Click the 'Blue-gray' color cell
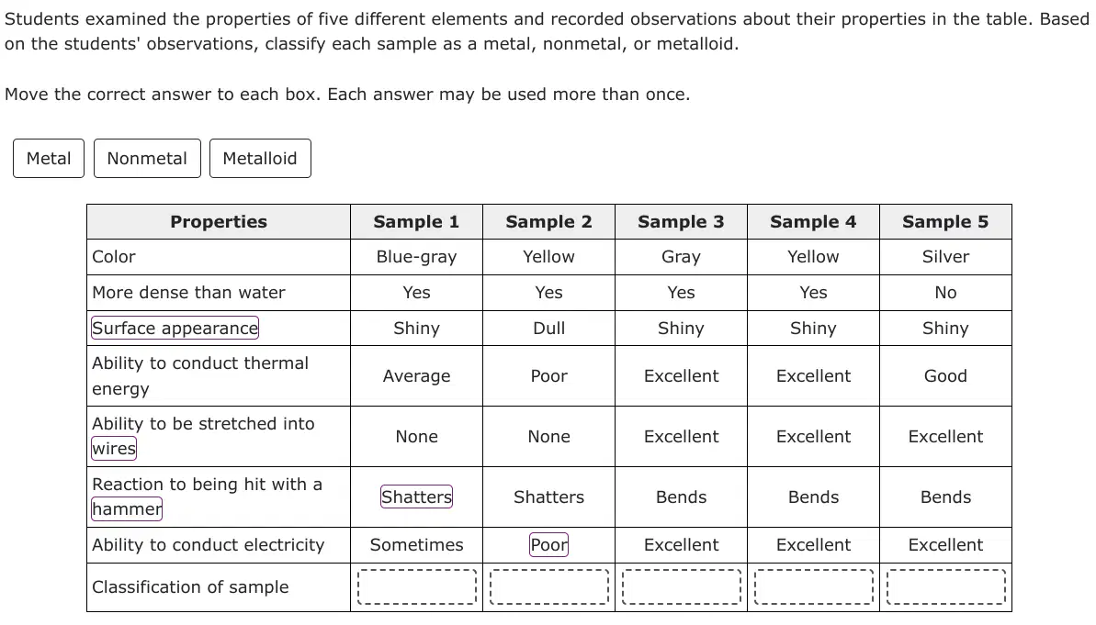Viewport: 1096px width, 625px height. click(416, 257)
